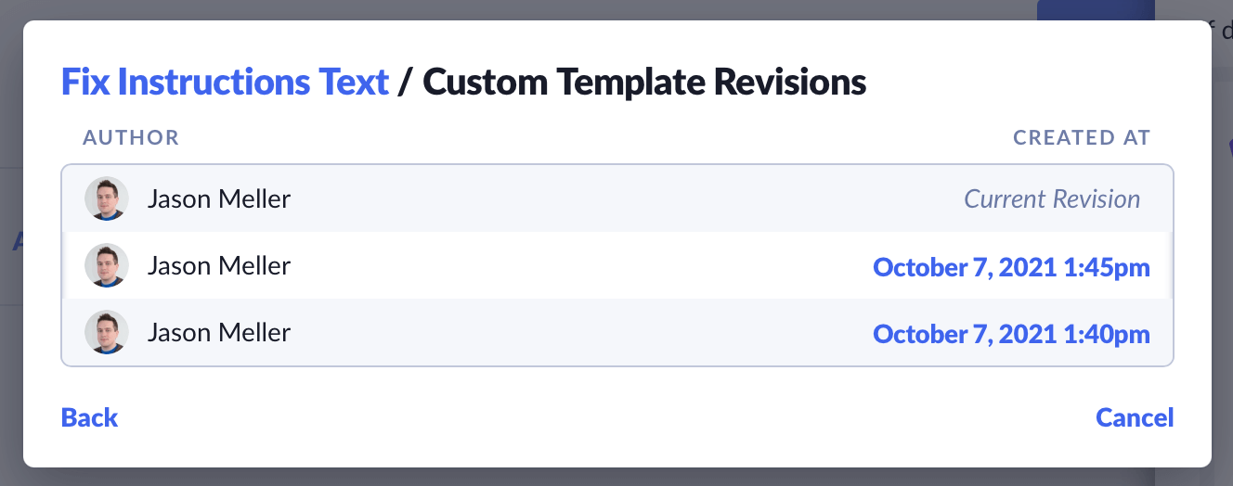Click the avatar beside the 1:40pm revision
This screenshot has width=1233, height=486.
(x=106, y=333)
